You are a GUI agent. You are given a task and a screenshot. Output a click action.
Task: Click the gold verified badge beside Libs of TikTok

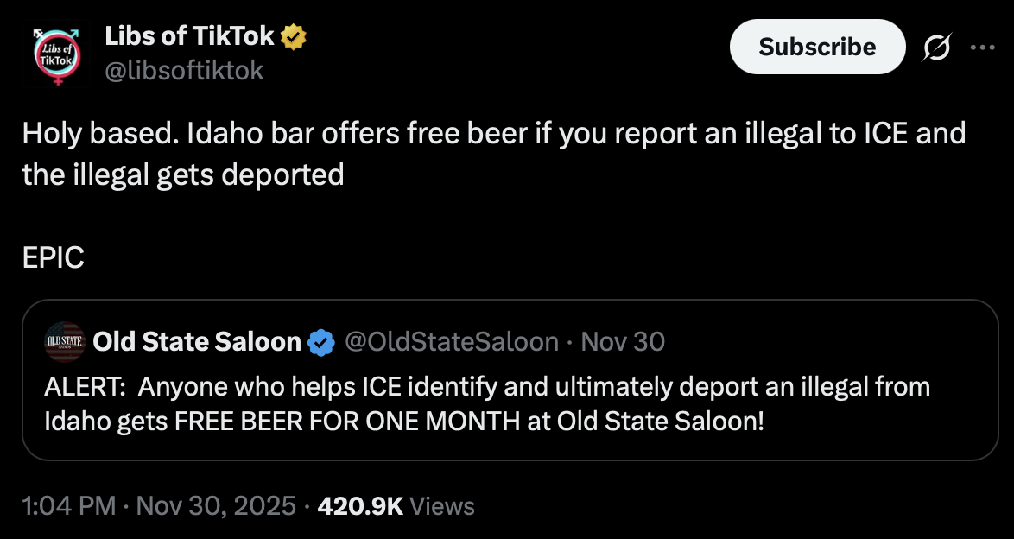click(292, 35)
